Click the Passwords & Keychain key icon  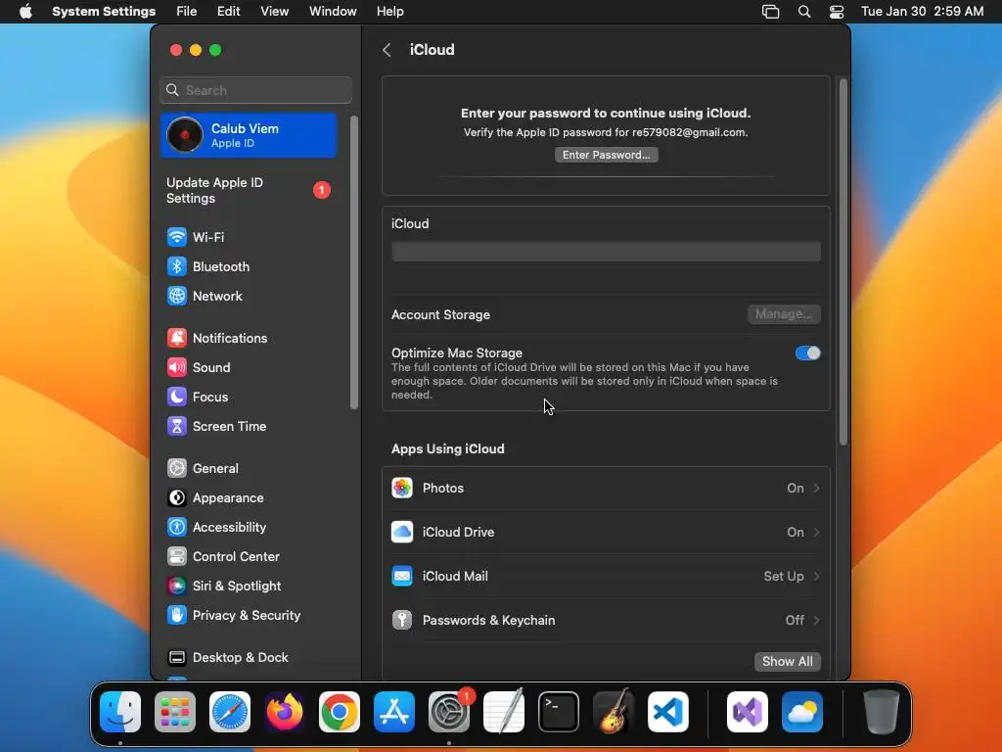(x=402, y=621)
